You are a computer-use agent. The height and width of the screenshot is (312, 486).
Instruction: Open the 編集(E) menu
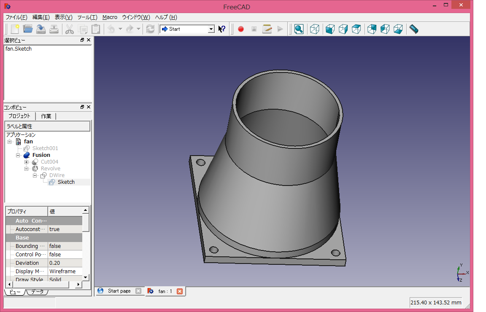click(x=41, y=17)
